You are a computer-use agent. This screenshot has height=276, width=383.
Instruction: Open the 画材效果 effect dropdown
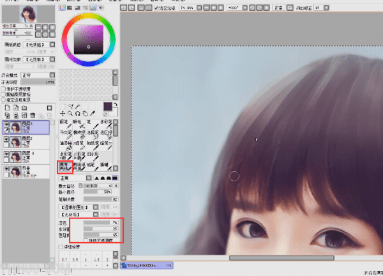pos(52,59)
